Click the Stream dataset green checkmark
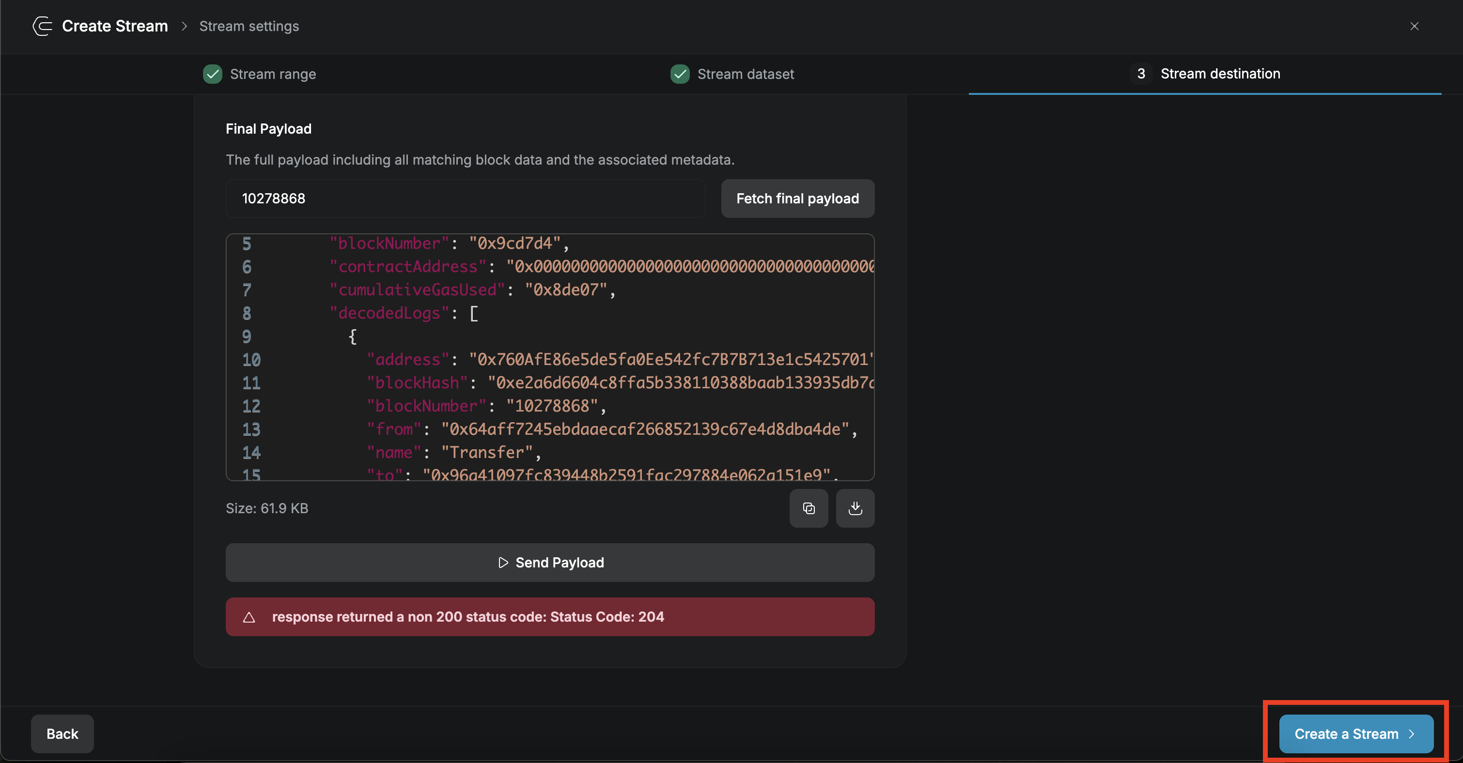The image size is (1463, 763). [x=680, y=74]
